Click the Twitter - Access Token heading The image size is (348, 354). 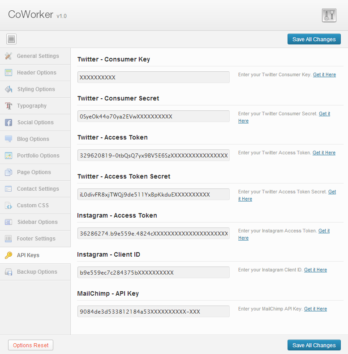coord(112,137)
